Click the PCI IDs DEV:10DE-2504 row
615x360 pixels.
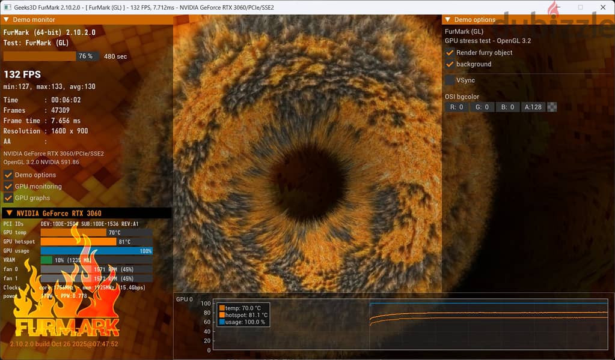70,224
